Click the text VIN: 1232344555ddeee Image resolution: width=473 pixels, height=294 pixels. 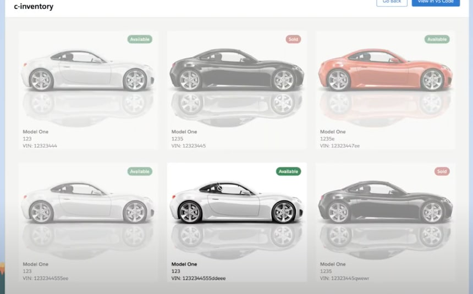199,278
